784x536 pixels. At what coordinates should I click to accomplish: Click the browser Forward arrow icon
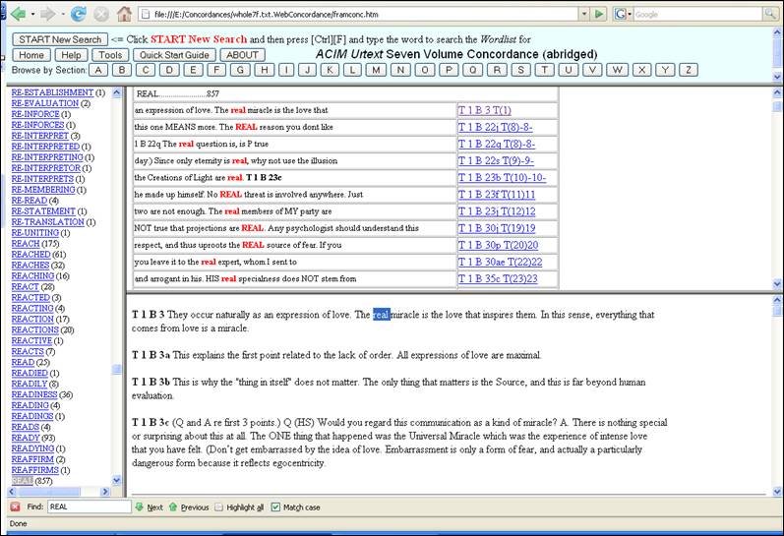(48, 14)
